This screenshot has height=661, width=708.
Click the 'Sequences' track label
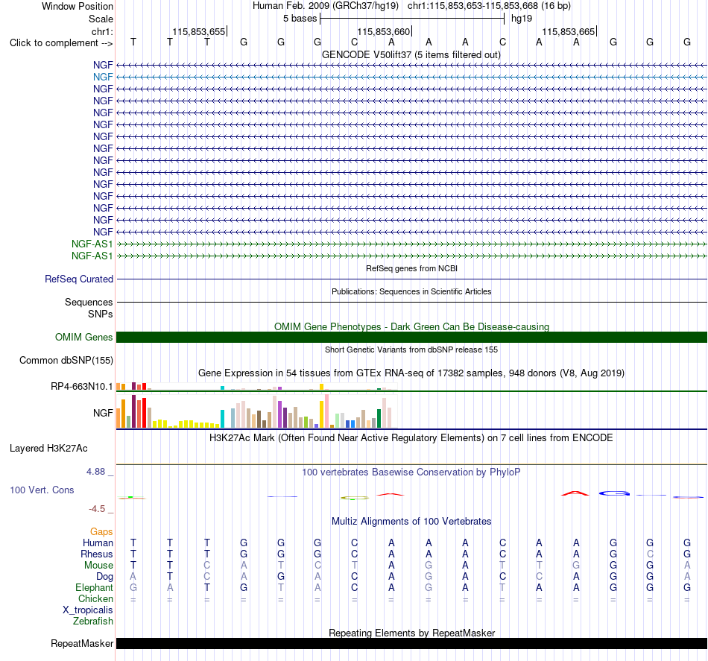pos(89,302)
